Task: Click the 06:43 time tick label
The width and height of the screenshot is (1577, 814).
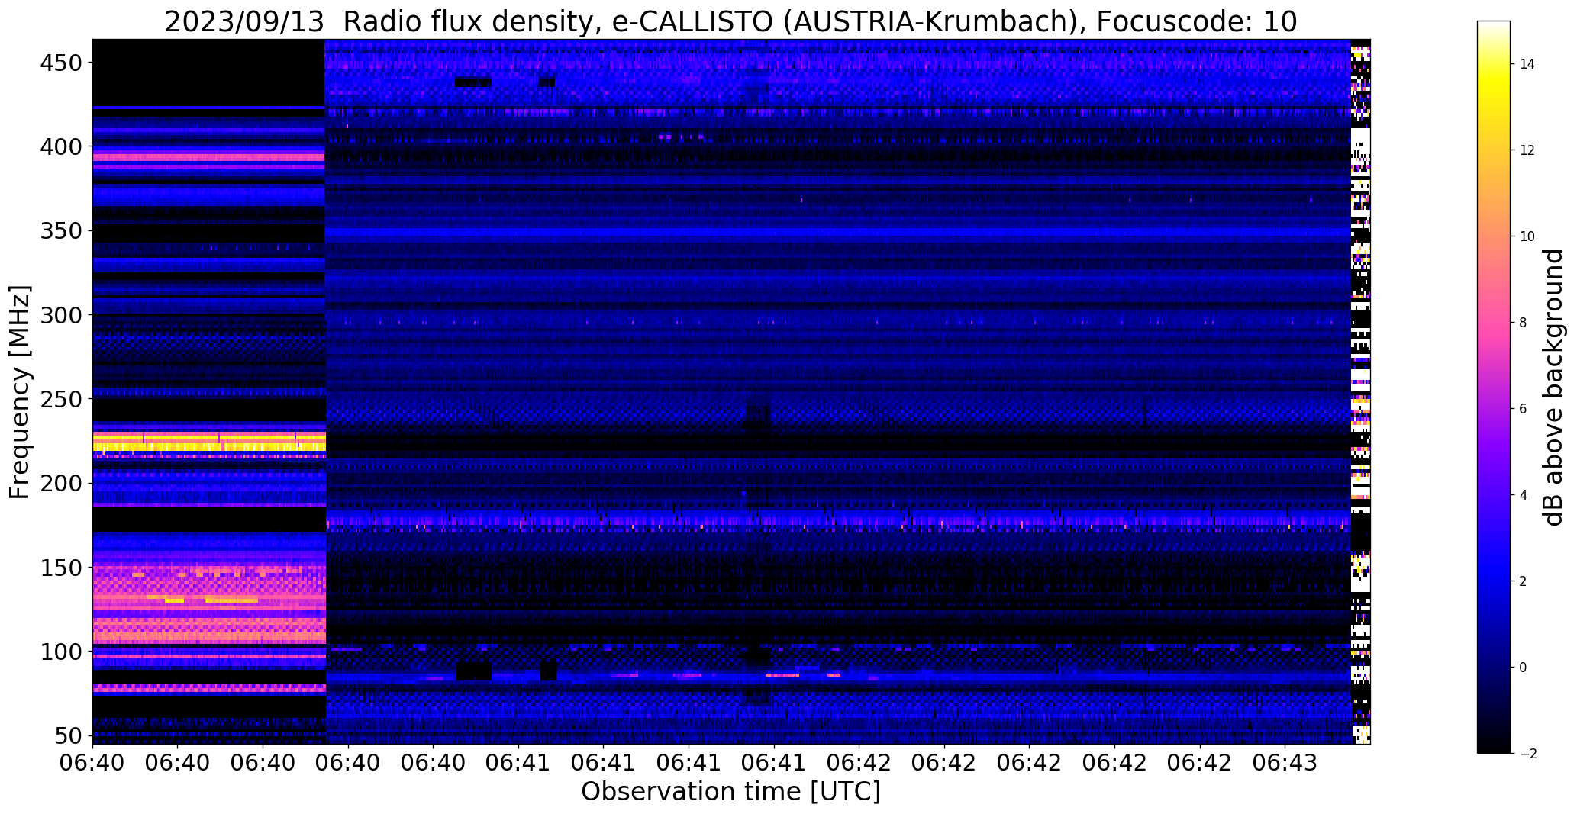Action: (1285, 764)
